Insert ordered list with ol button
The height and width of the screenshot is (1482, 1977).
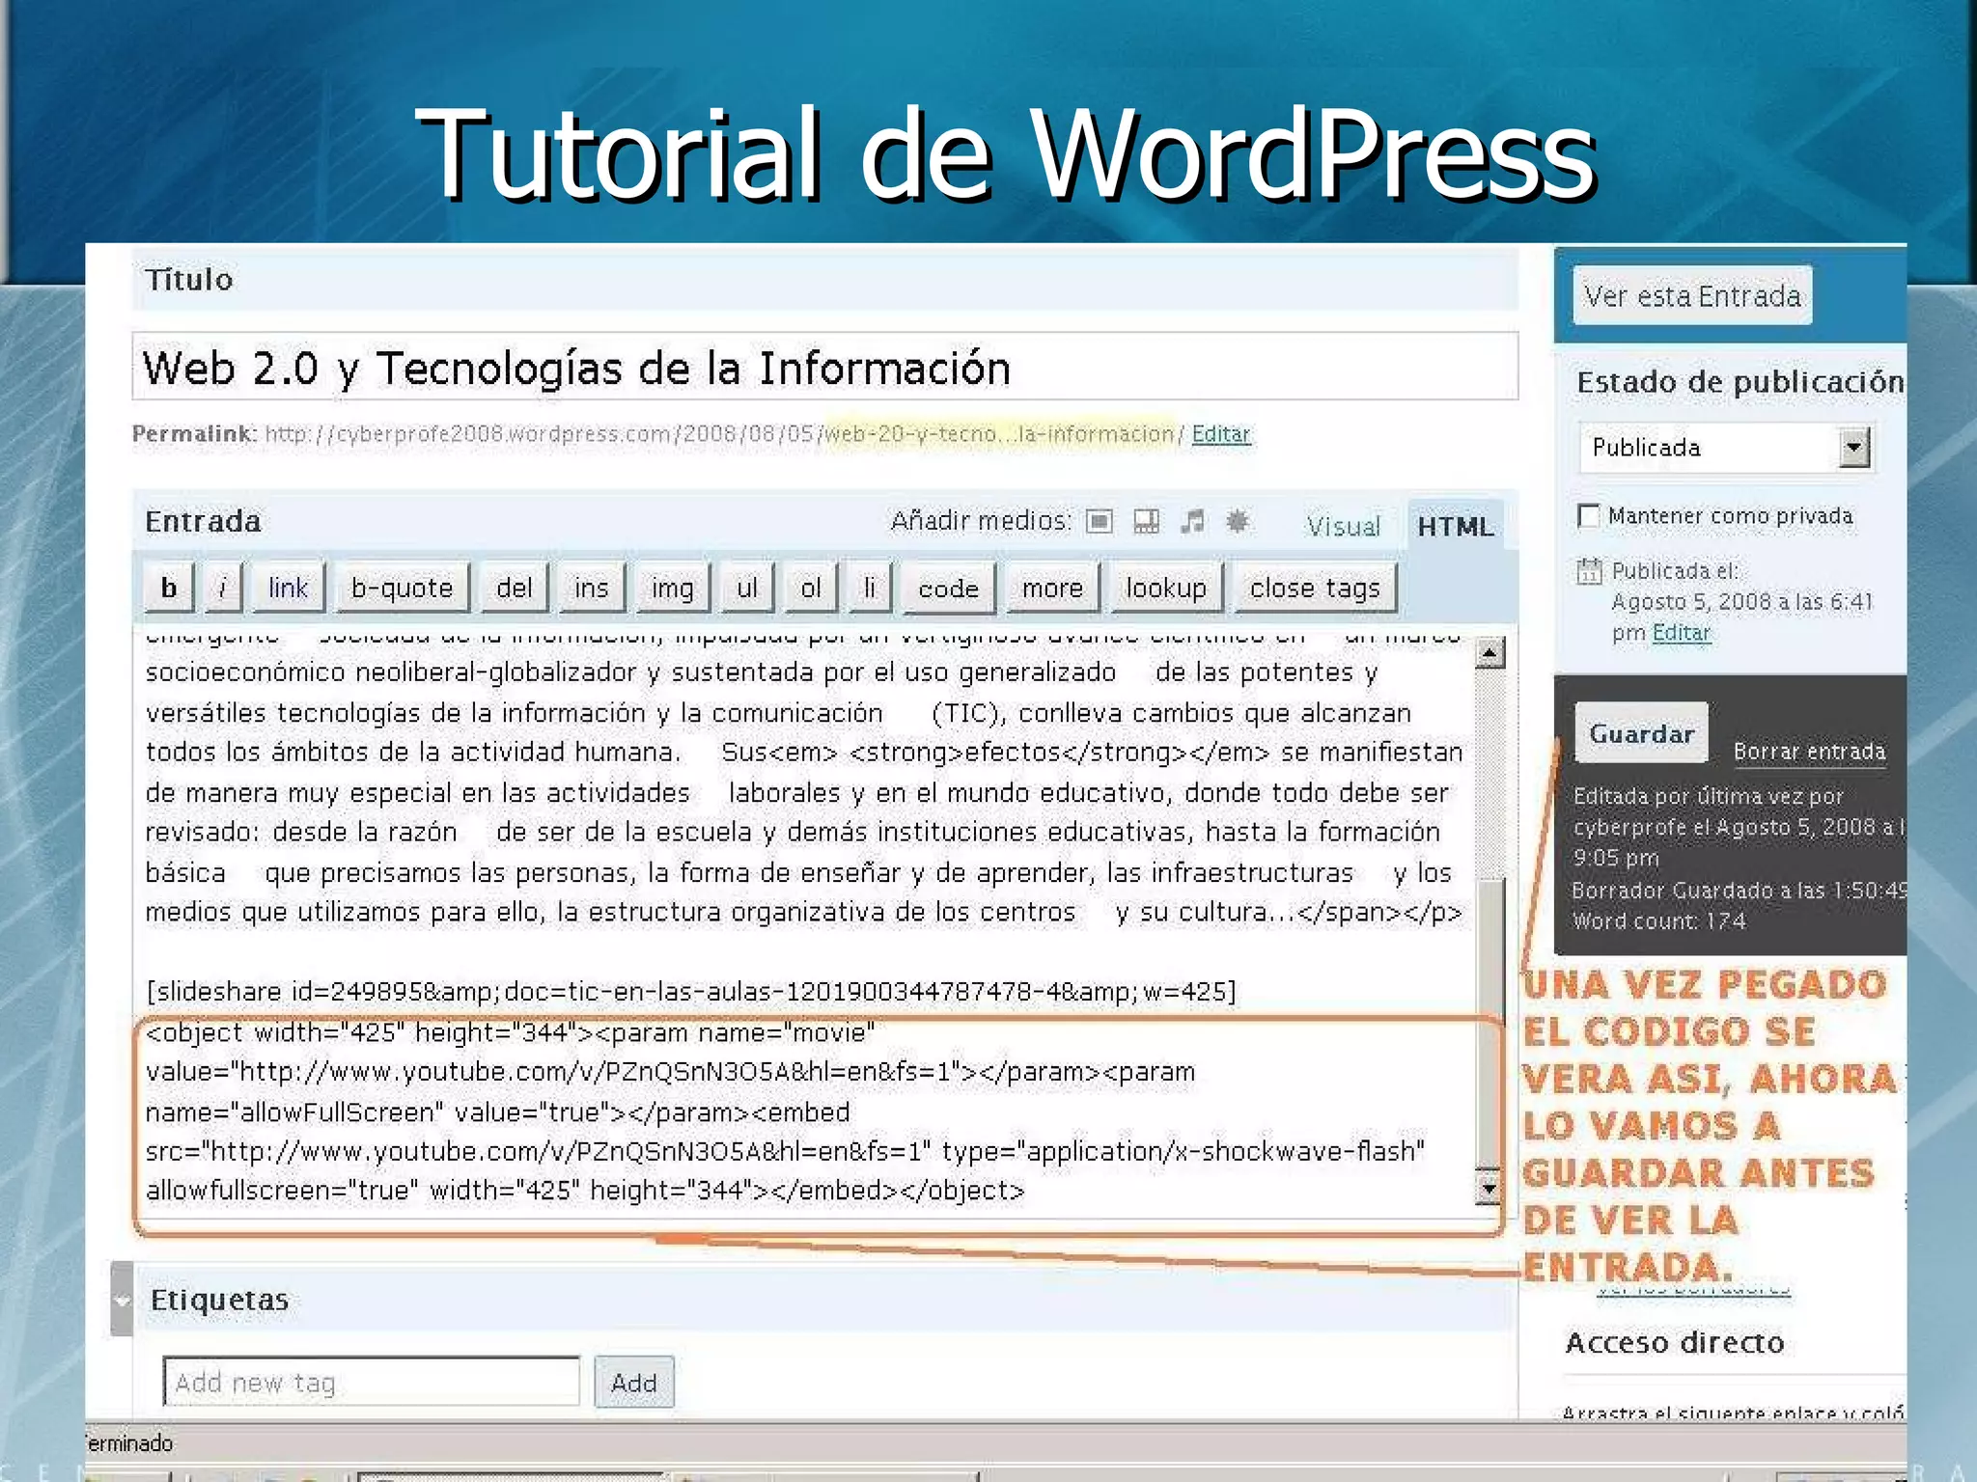coord(811,588)
